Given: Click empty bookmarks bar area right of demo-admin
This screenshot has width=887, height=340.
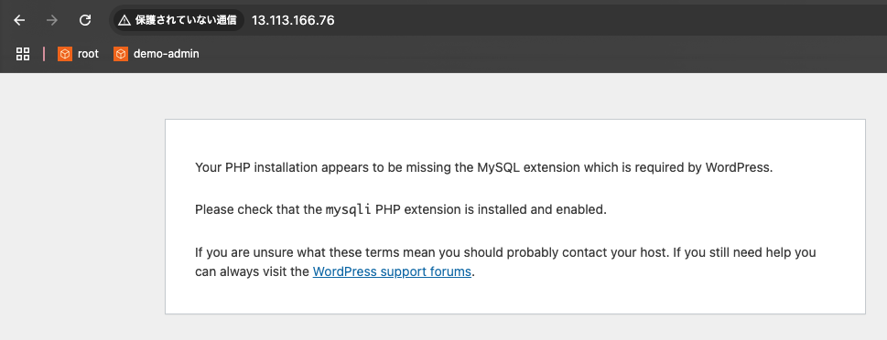Looking at the screenshot, I should [x=543, y=54].
